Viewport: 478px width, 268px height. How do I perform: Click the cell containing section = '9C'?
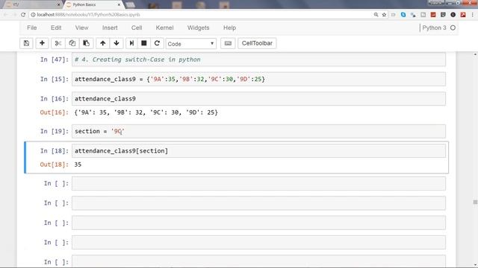click(x=258, y=131)
